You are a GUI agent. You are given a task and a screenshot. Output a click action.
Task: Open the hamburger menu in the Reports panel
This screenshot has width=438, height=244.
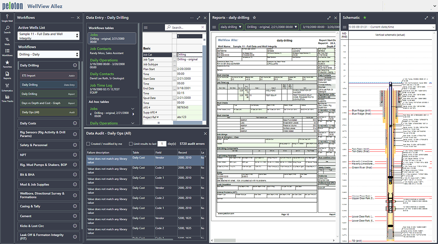214,27
